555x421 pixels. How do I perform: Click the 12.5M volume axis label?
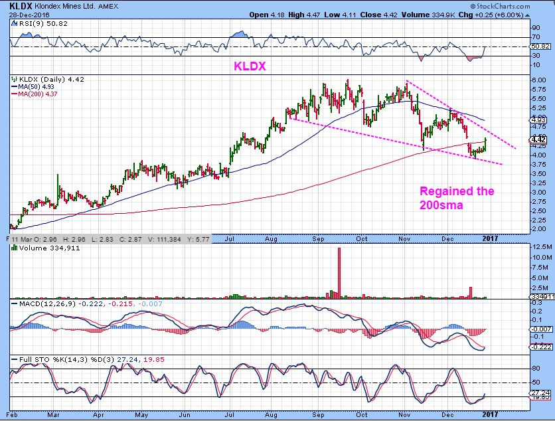click(542, 247)
